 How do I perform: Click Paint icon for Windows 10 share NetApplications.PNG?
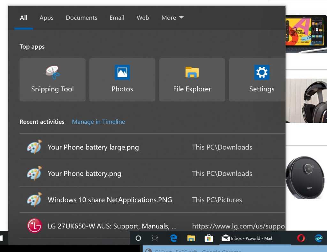pyautogui.click(x=34, y=199)
